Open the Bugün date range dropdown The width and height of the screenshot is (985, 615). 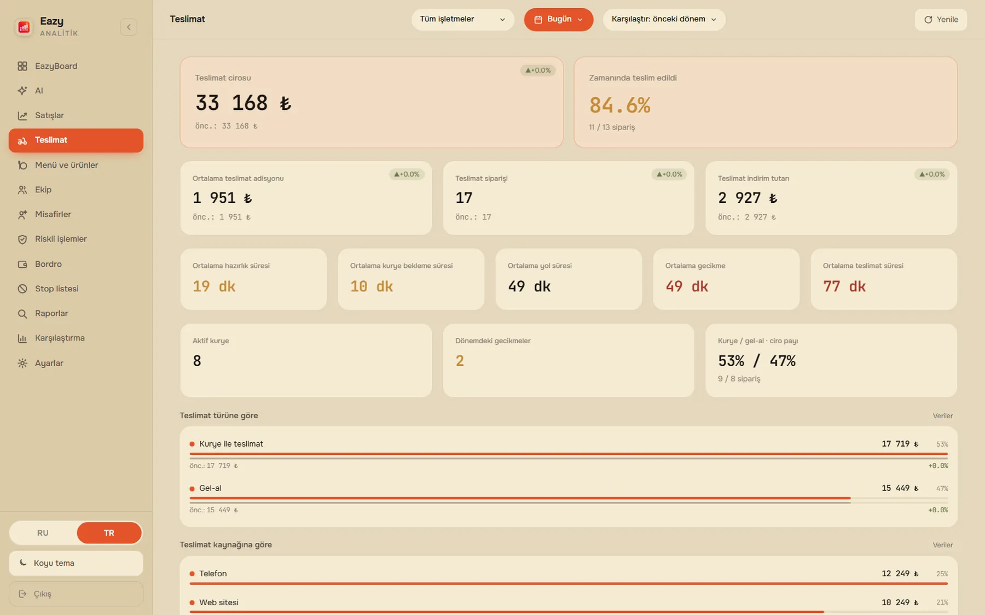click(558, 20)
